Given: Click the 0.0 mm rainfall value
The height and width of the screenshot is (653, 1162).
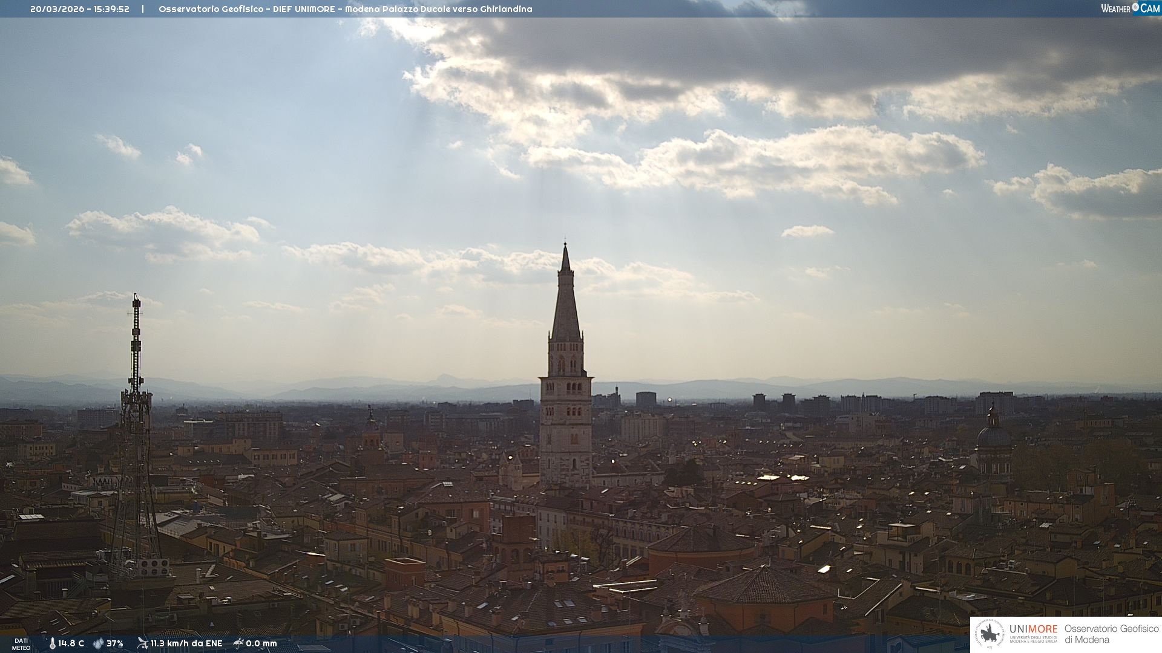Looking at the screenshot, I should tap(261, 643).
